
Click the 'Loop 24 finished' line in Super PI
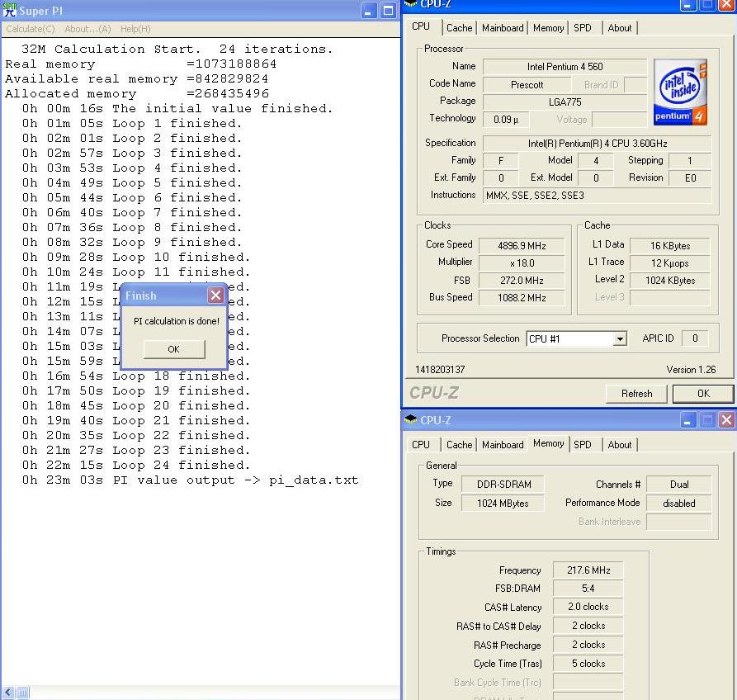136,465
